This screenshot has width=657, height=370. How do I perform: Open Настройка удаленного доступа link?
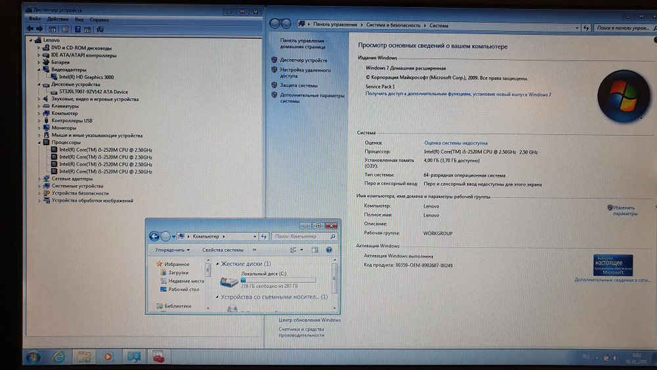[x=305, y=73]
